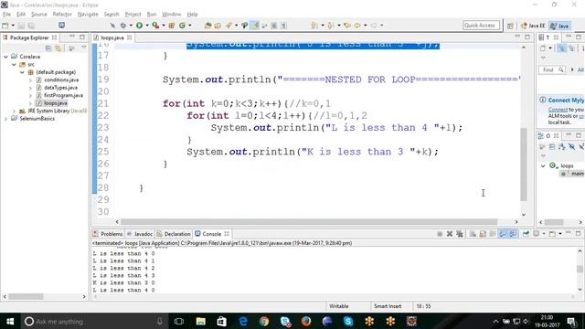
Task: Toggle Show Console When Standard Out Changes
Action: click(x=503, y=234)
